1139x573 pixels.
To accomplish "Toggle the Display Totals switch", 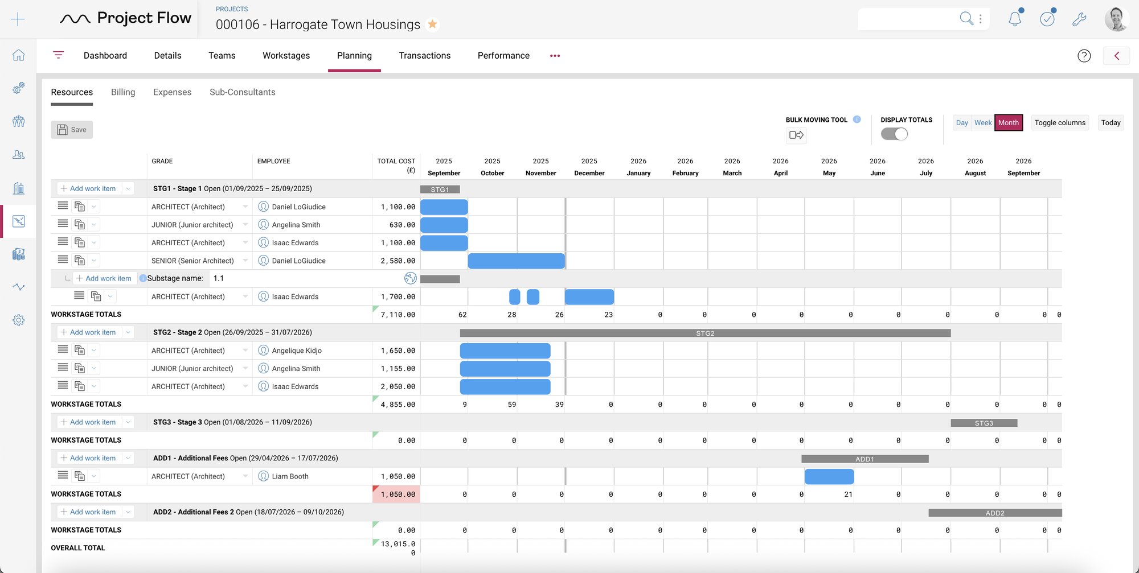I will [x=894, y=134].
